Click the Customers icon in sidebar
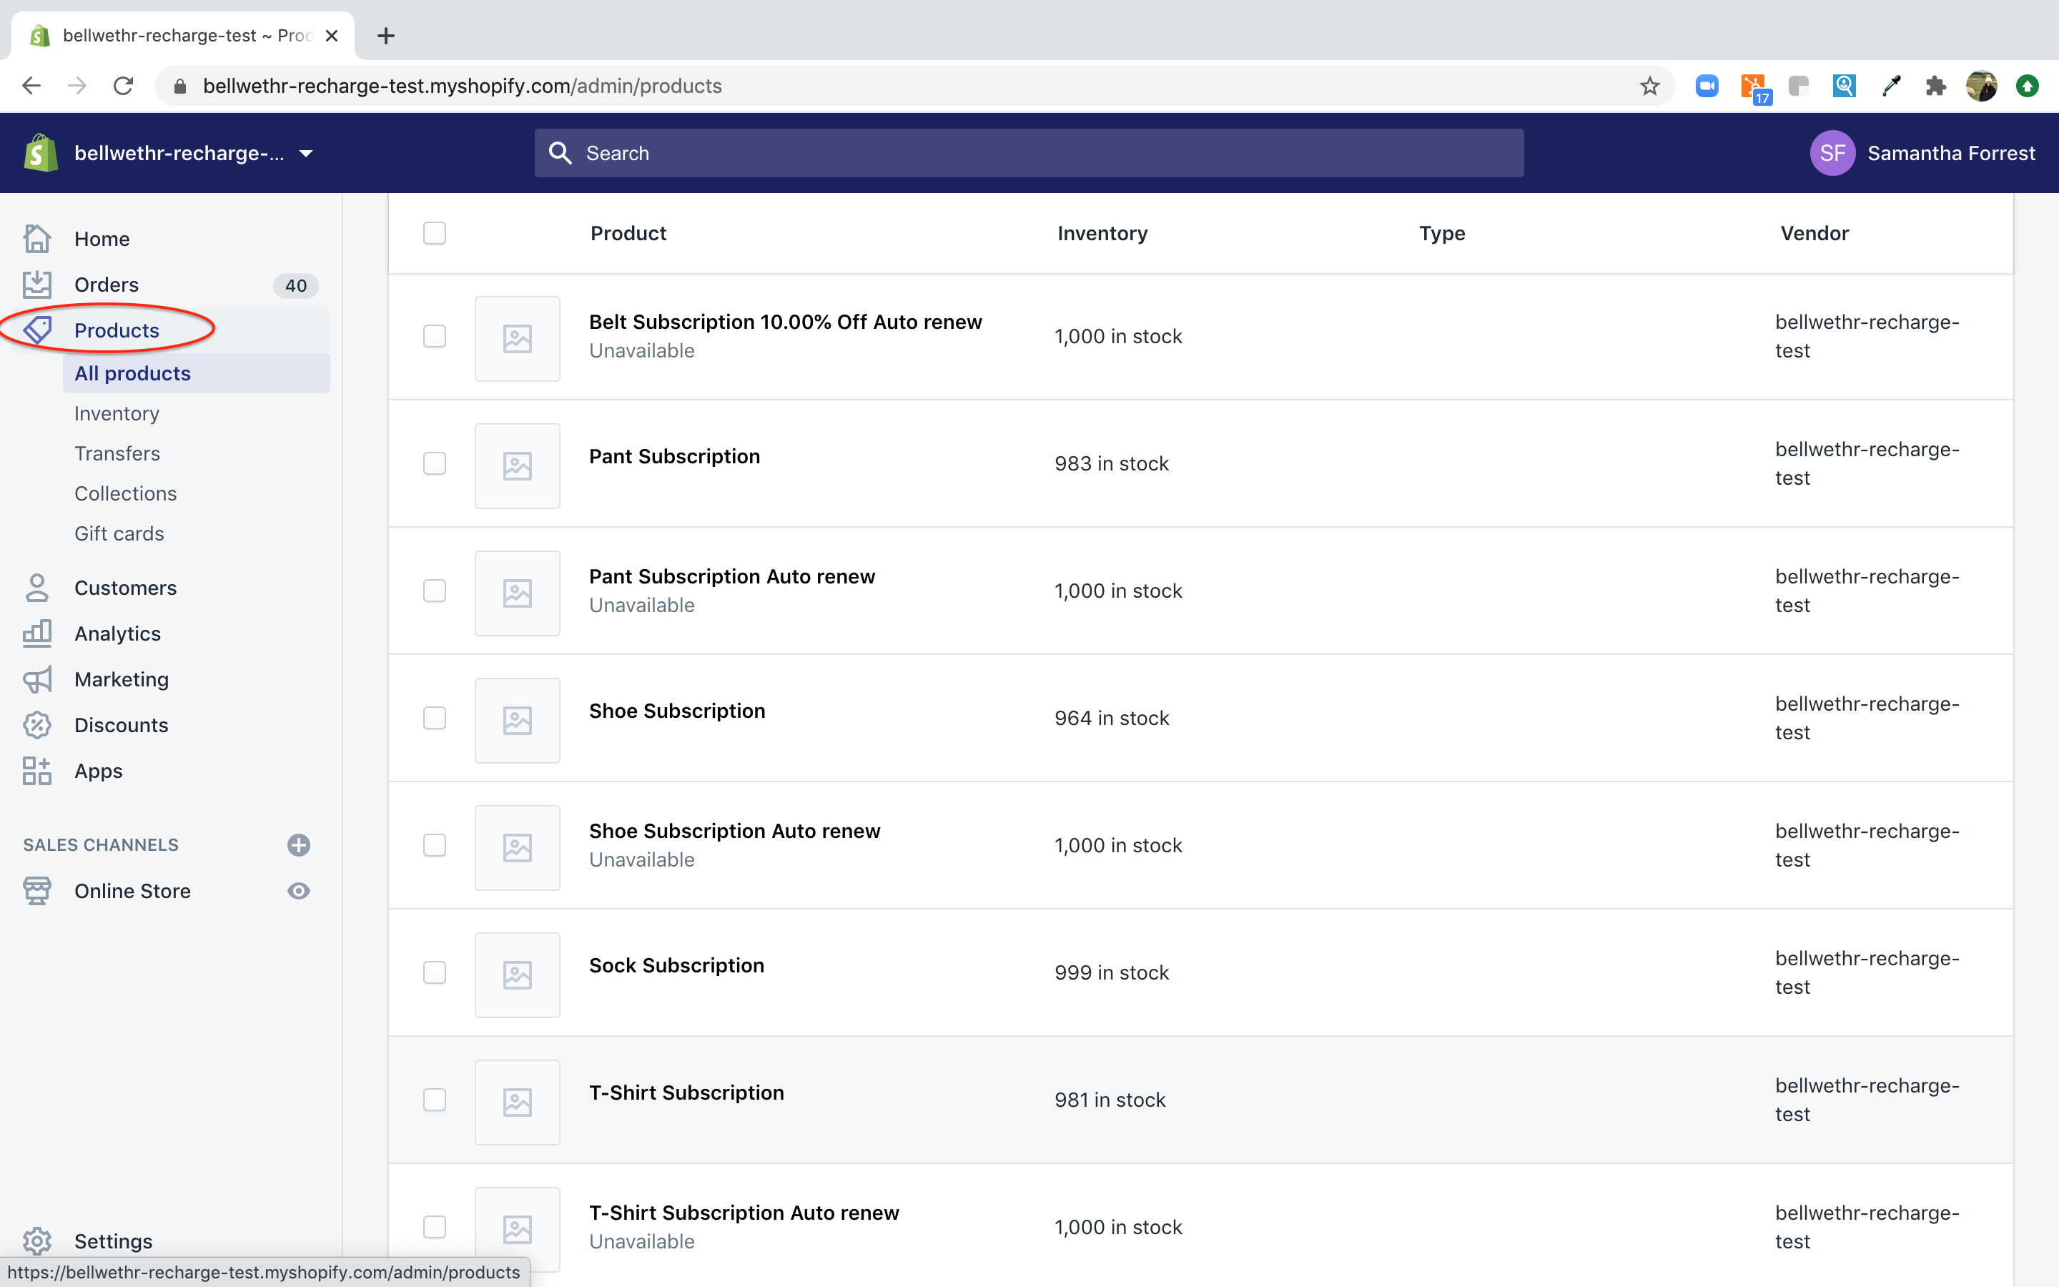Image resolution: width=2059 pixels, height=1287 pixels. click(37, 587)
